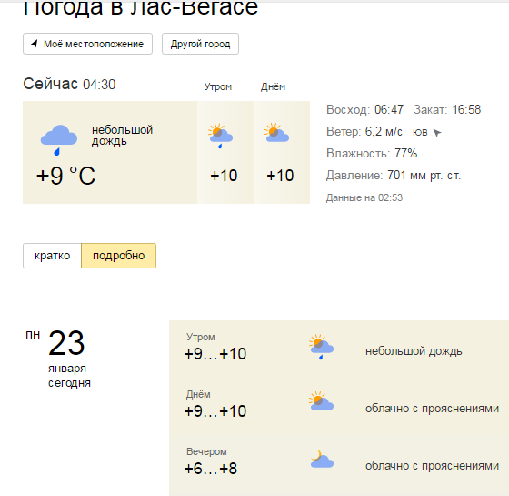
Task: Click the current temperature +9 °C
Action: pyautogui.click(x=65, y=176)
